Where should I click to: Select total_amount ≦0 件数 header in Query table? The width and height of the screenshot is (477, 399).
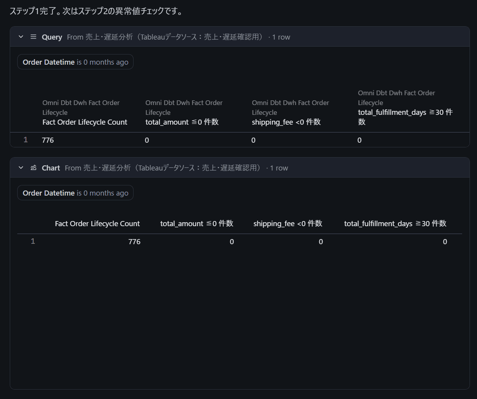tap(182, 122)
